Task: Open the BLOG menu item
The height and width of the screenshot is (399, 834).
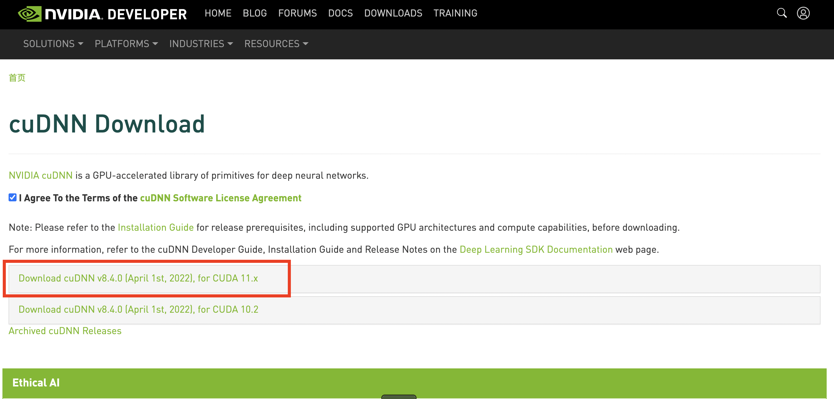Action: click(255, 13)
